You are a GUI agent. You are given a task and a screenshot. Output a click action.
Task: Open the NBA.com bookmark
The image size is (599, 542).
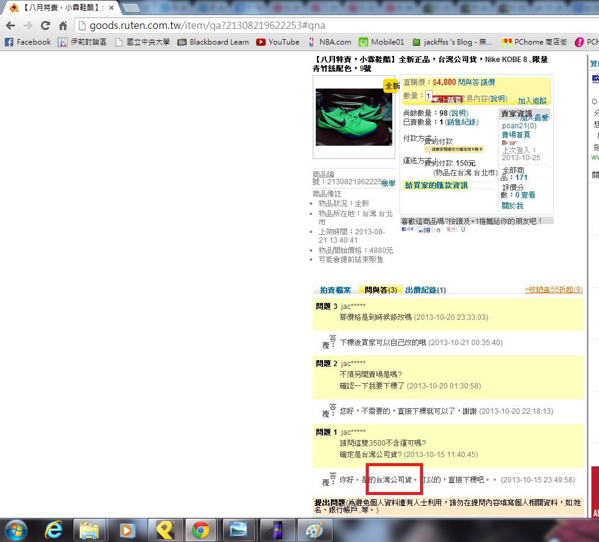pos(330,42)
